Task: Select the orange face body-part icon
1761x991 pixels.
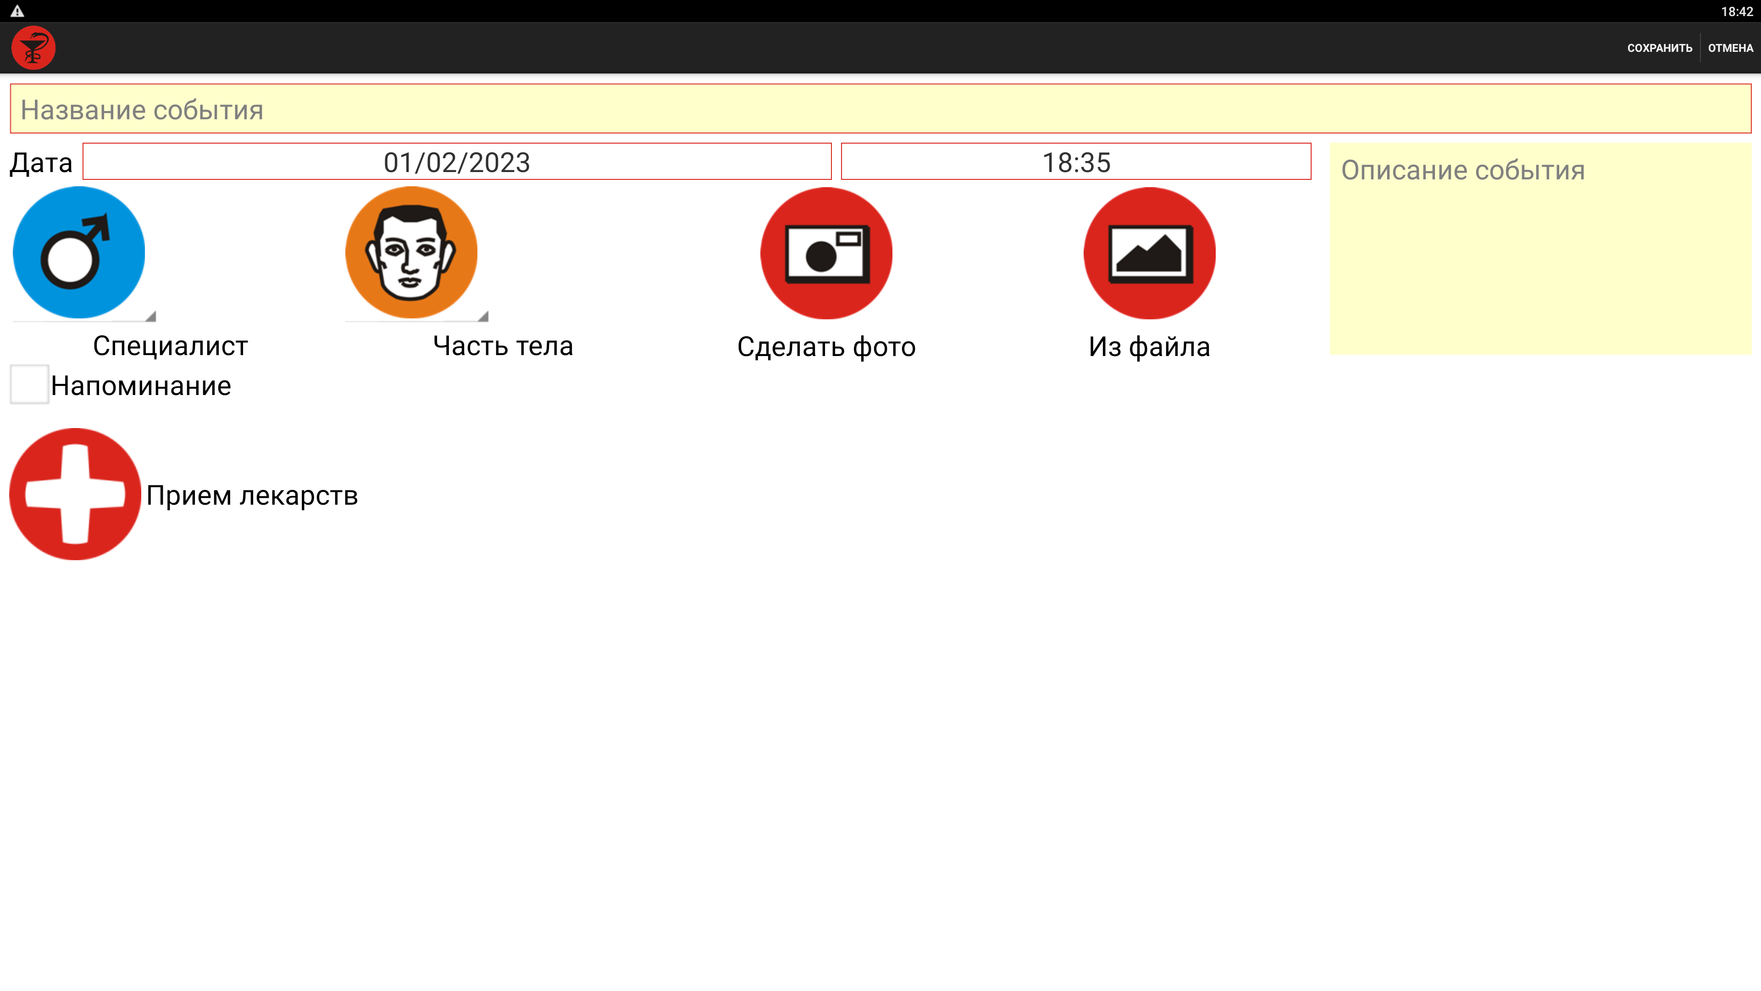Action: (411, 252)
